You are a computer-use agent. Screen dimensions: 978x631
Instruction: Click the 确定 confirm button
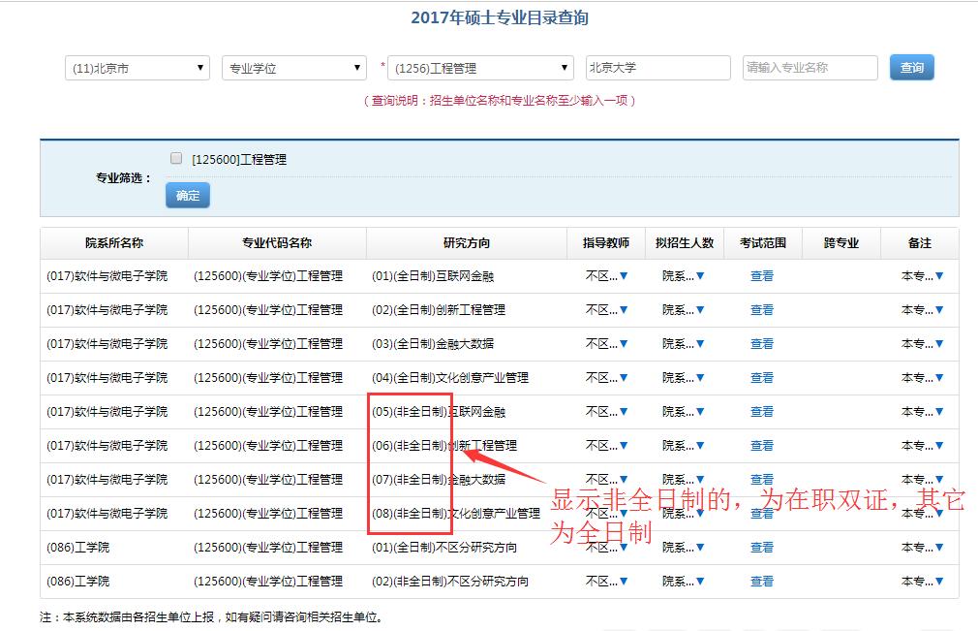pos(188,196)
